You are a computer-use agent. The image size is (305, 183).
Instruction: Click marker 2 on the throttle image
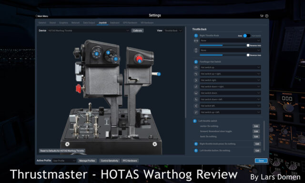(96, 54)
